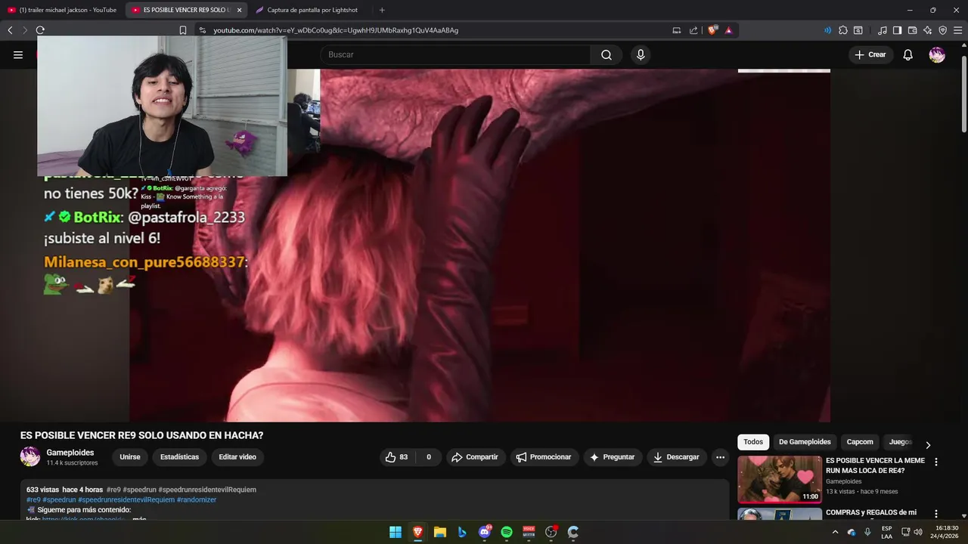This screenshot has height=544, width=968.
Task: Open Leo AI sparkle icon
Action: (x=928, y=30)
